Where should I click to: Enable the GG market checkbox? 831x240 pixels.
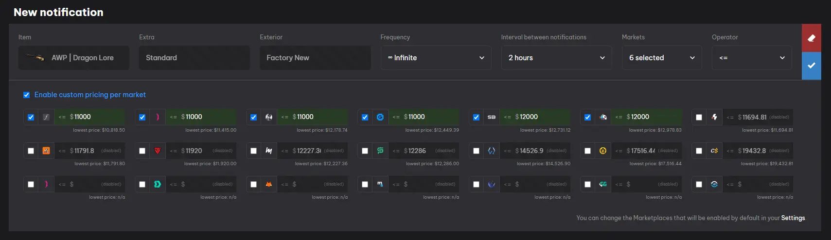(x=587, y=184)
